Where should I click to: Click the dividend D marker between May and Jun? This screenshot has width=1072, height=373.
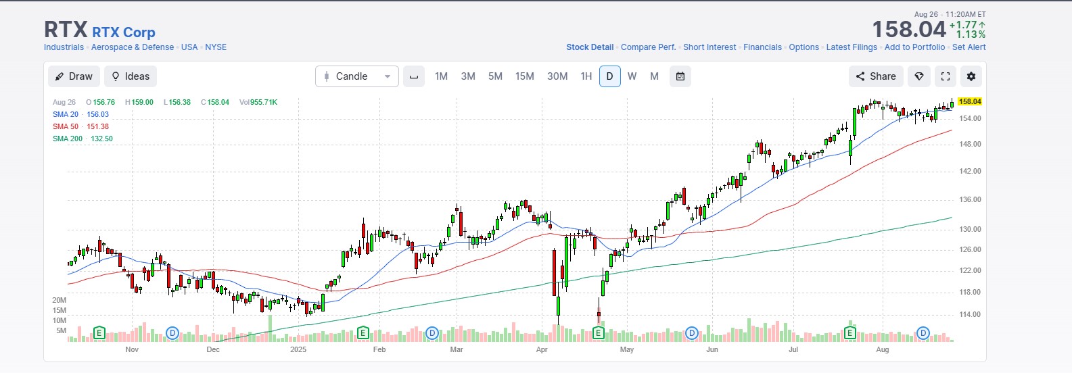[692, 332]
